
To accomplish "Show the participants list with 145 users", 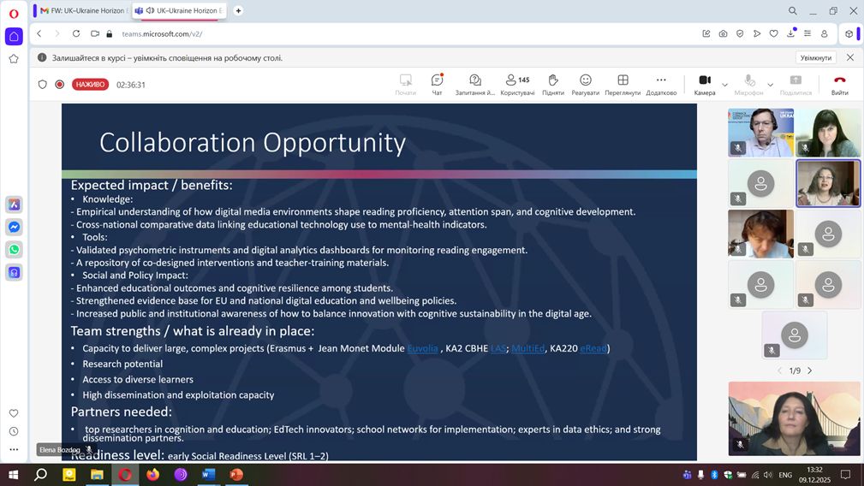I will click(517, 84).
